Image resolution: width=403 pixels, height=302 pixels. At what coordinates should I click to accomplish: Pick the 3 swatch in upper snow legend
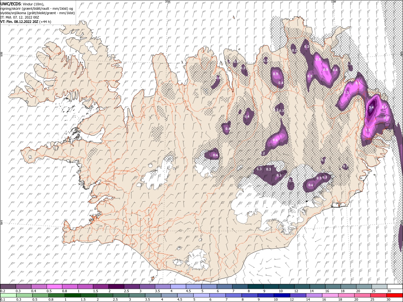tap(147, 287)
